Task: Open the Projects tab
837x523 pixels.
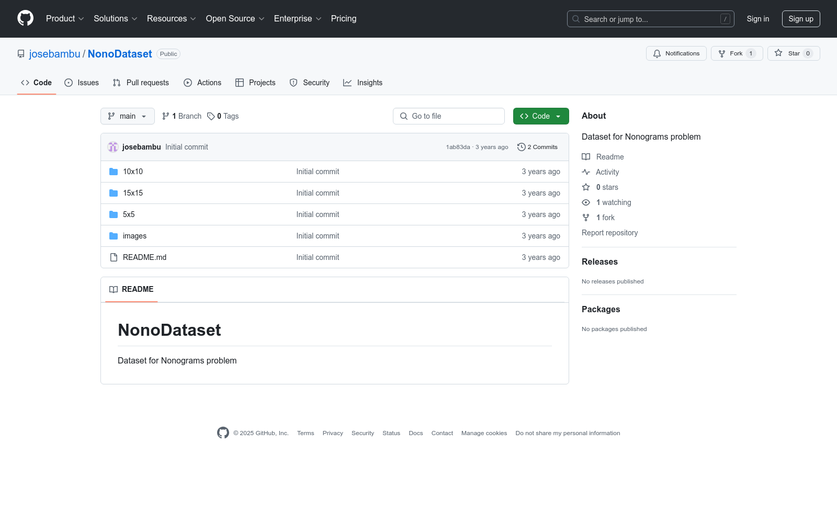Action: pyautogui.click(x=255, y=83)
